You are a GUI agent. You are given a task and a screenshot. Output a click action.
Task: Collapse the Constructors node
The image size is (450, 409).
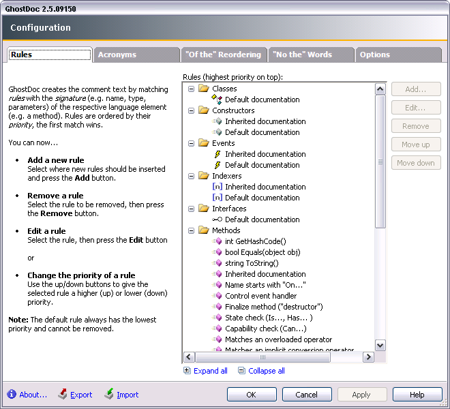pyautogui.click(x=191, y=110)
